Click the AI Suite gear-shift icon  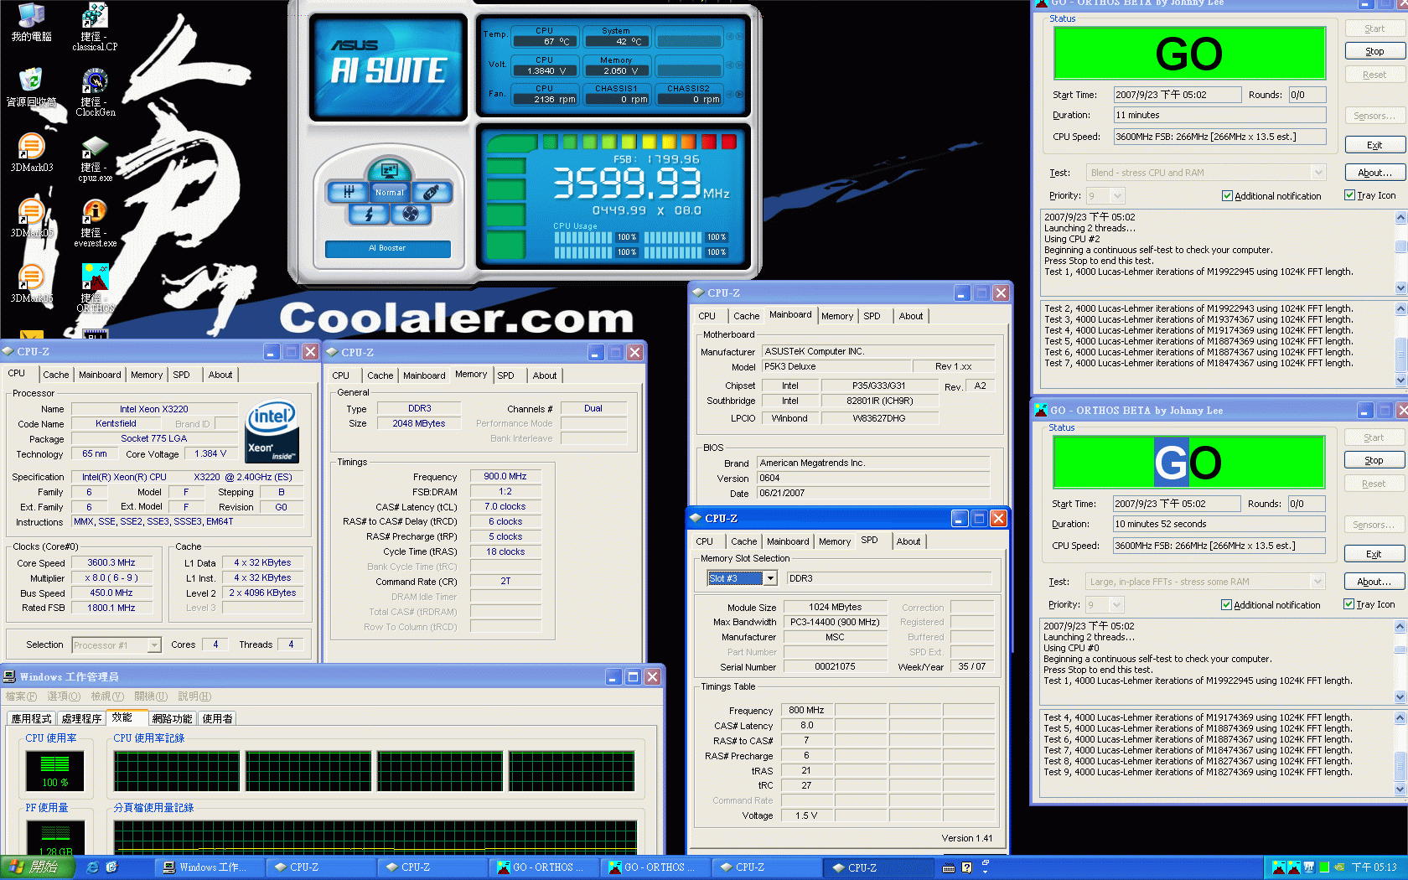348,192
